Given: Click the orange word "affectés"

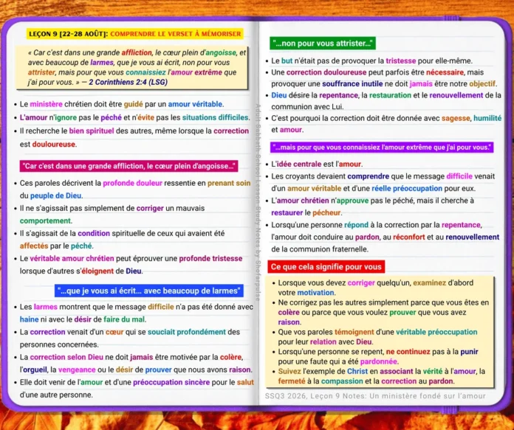Looking at the screenshot, I should 34,246.
